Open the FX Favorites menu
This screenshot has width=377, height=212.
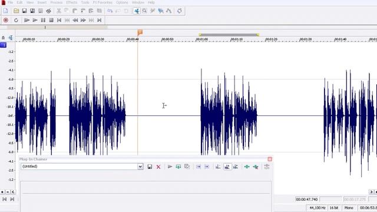pyautogui.click(x=102, y=2)
